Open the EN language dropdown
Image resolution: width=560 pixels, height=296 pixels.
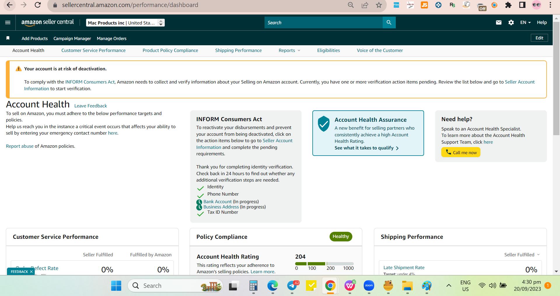[525, 22]
